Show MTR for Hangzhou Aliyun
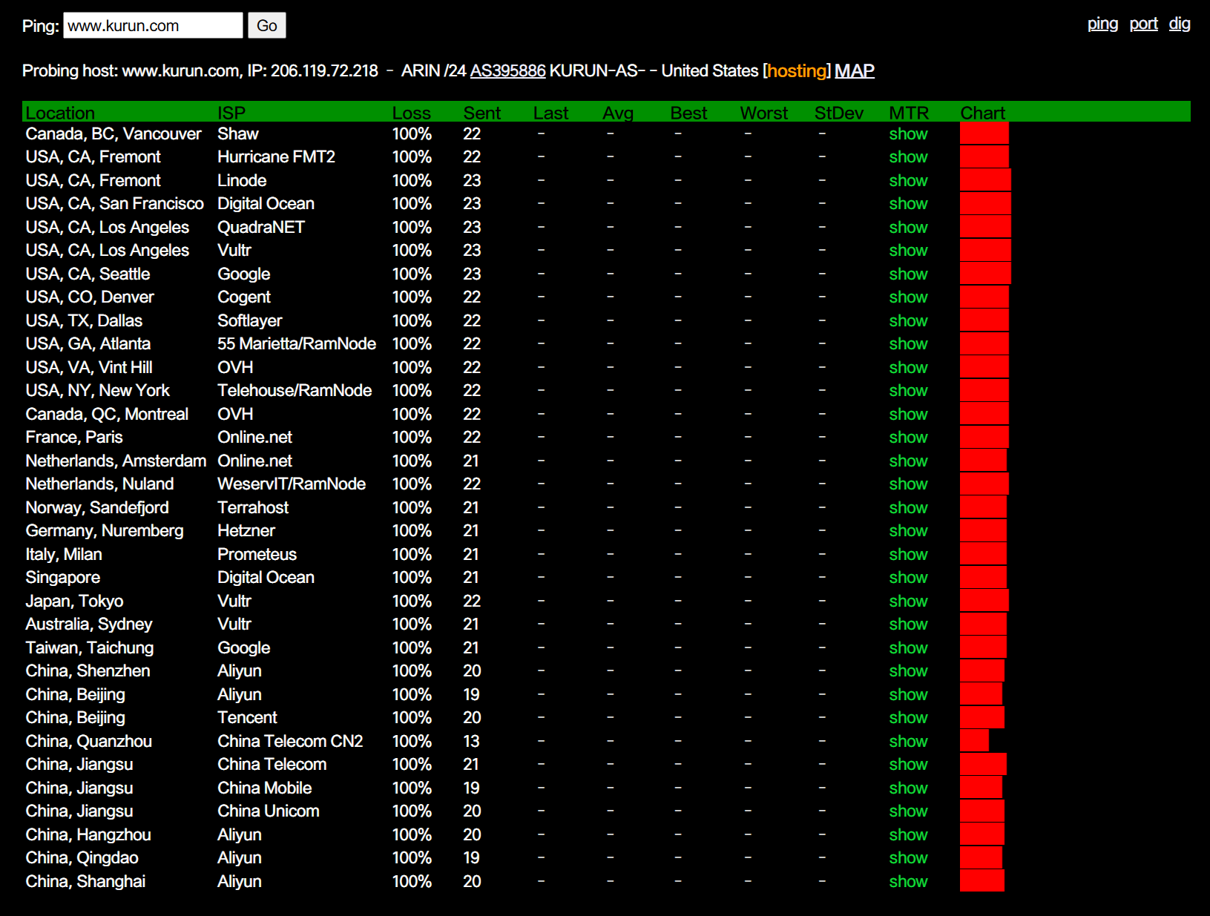1210x916 pixels. coord(908,834)
